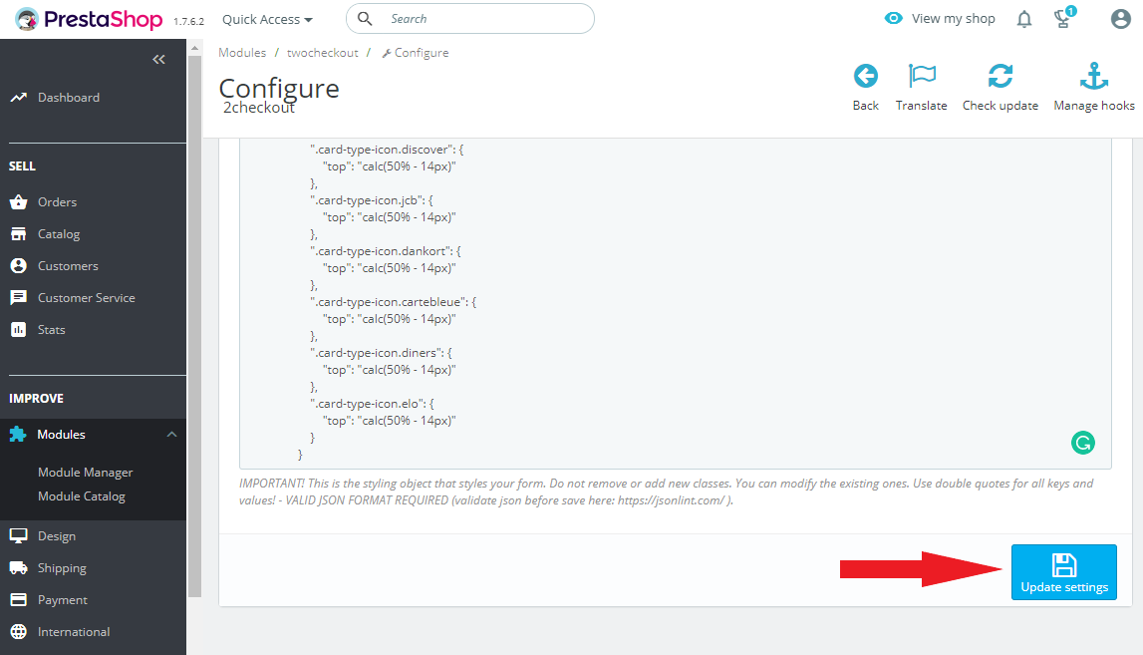
Task: Click the Shipping truck icon
Action: click(18, 567)
